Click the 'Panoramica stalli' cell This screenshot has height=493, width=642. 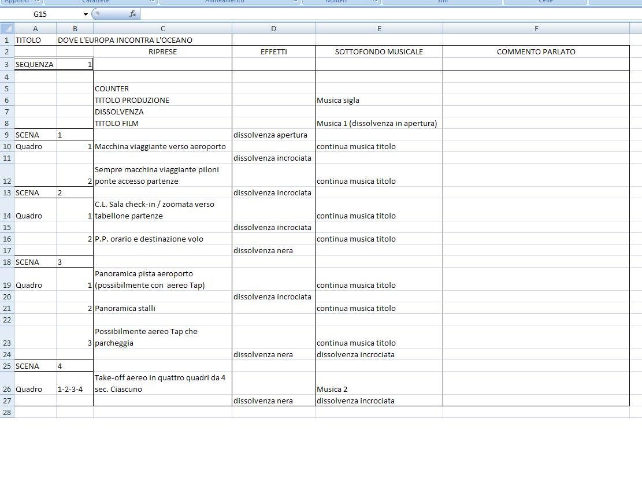pyautogui.click(x=162, y=308)
